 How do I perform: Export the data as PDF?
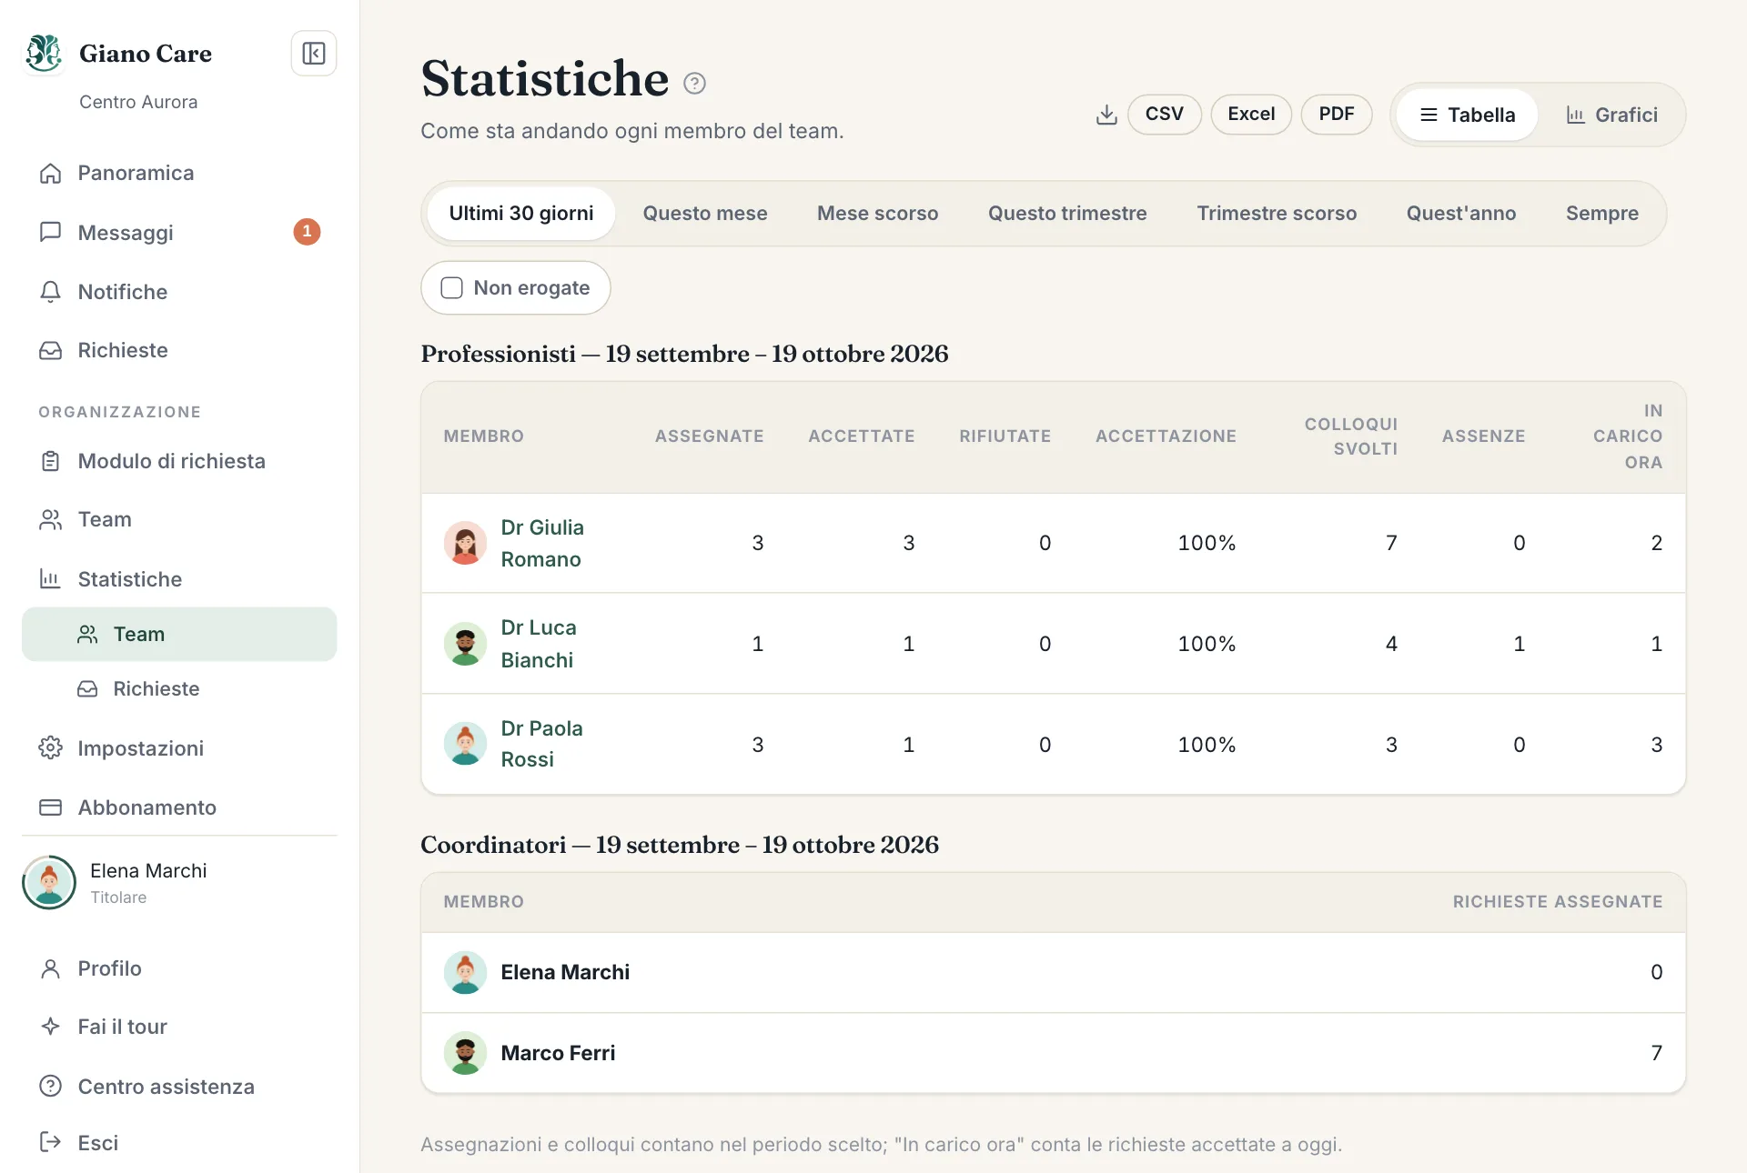click(x=1337, y=115)
